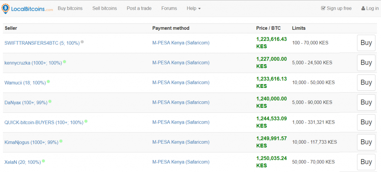Click green status dot beside XelaN

[x=44, y=161]
